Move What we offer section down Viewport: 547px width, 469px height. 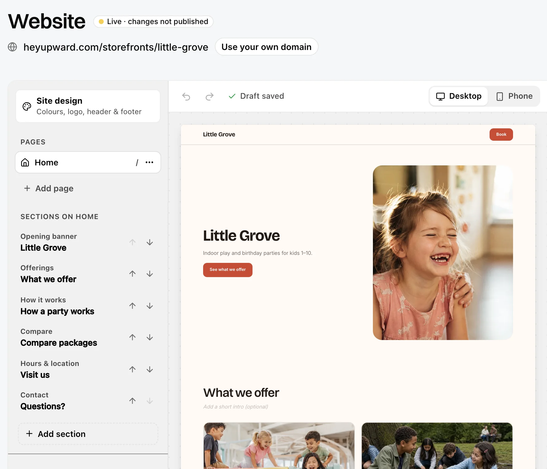coord(150,274)
